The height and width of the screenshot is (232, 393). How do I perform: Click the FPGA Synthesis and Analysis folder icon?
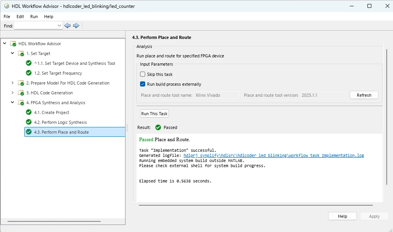pyautogui.click(x=21, y=103)
